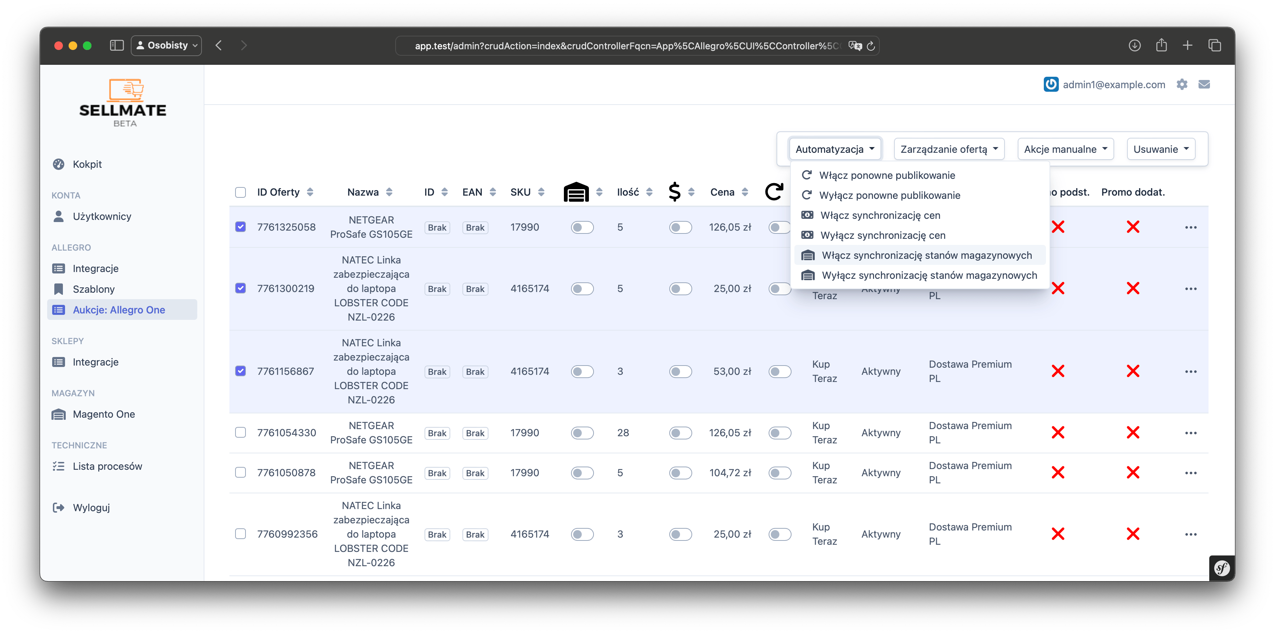Open row actions for offer 7761054330
The image size is (1275, 634).
coord(1190,433)
